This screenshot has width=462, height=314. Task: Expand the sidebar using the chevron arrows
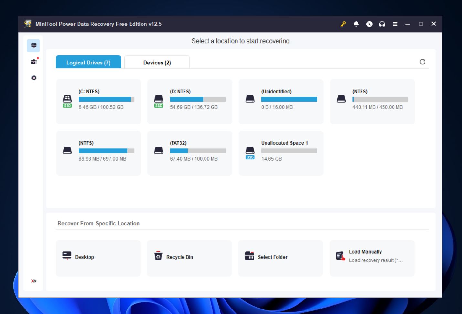[x=34, y=281]
